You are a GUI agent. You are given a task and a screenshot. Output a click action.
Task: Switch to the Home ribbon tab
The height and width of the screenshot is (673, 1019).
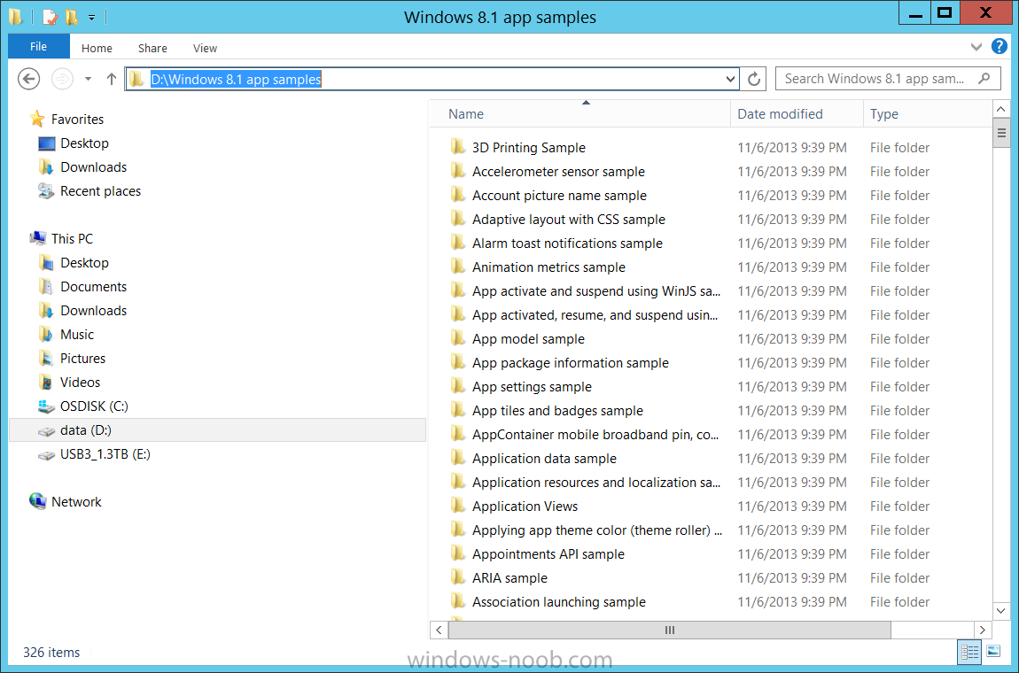coord(97,48)
